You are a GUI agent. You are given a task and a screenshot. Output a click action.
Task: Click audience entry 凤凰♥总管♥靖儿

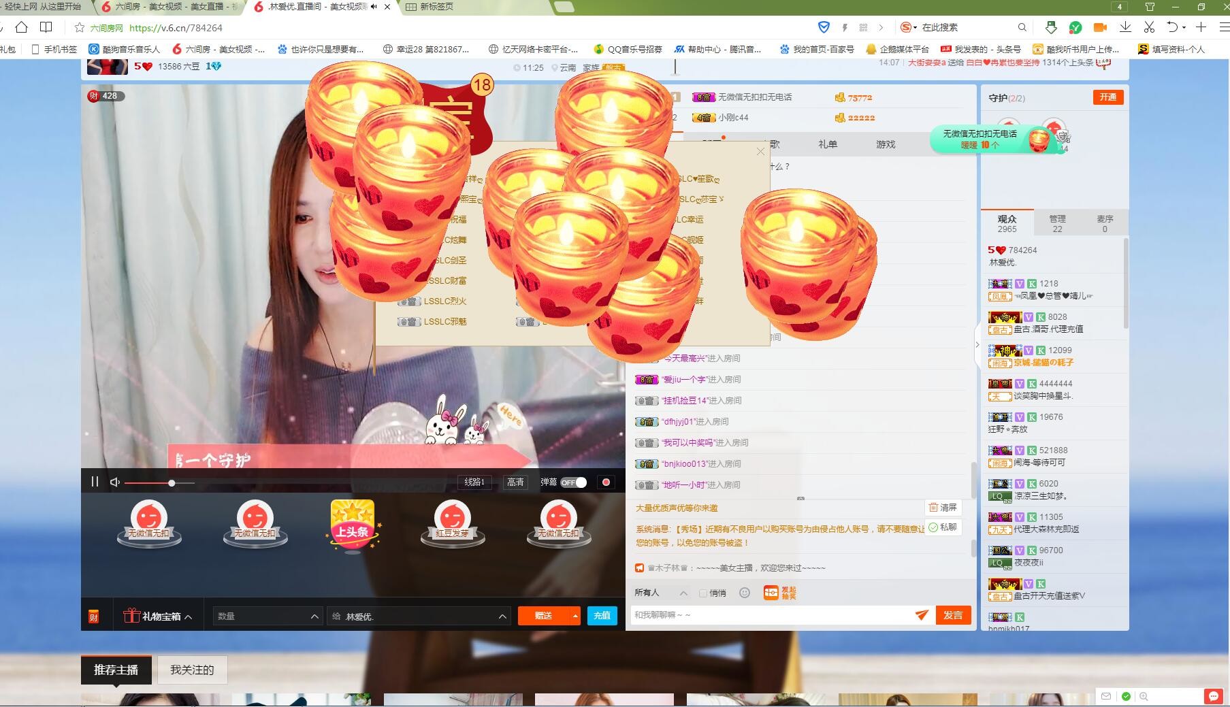[x=1052, y=290]
